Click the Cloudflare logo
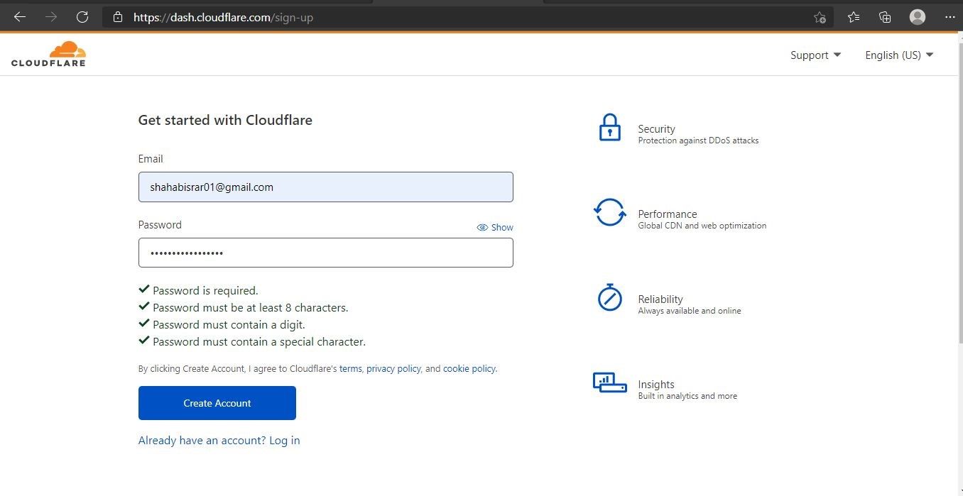Screen dimensions: 963x496 tap(48, 54)
